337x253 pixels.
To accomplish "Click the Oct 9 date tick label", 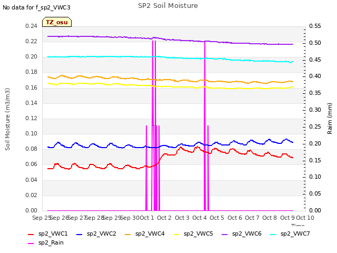I will 288,218.
